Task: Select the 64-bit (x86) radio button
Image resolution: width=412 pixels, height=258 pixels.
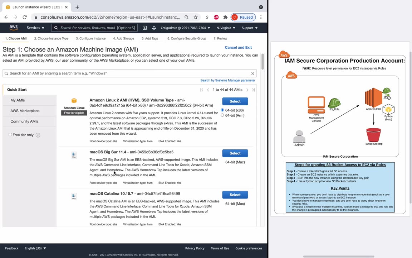Action: 222,110
